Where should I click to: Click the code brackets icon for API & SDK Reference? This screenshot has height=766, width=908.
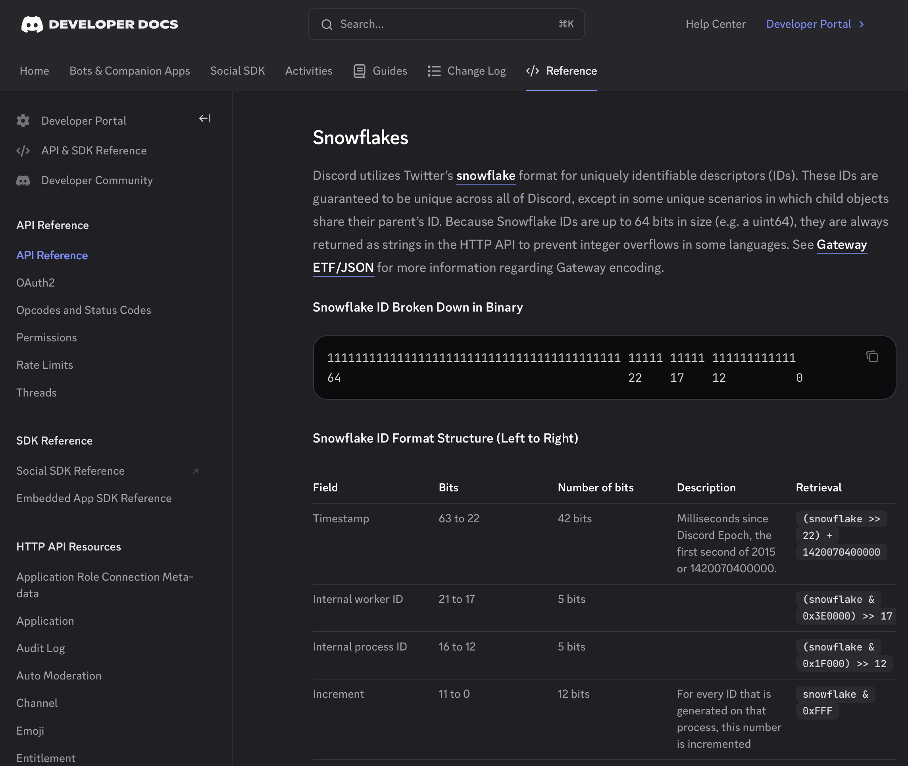[23, 151]
